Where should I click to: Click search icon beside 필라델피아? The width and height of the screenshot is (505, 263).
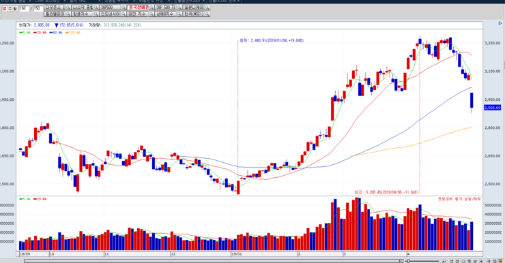(x=68, y=14)
